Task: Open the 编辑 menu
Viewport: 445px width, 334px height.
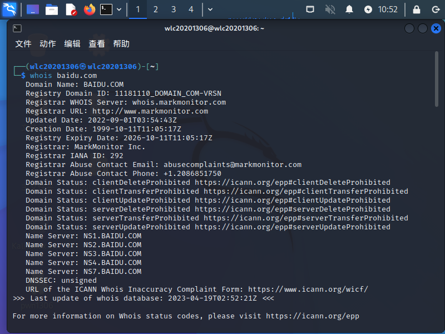Action: click(72, 44)
